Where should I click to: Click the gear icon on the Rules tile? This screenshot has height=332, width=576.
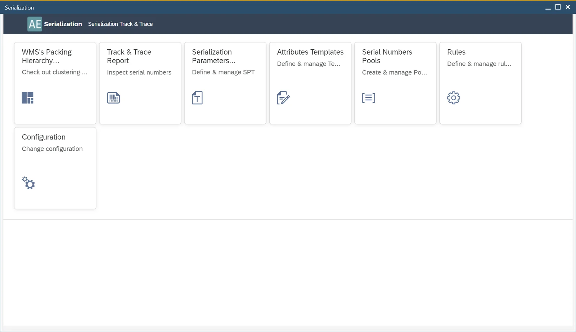click(x=454, y=98)
